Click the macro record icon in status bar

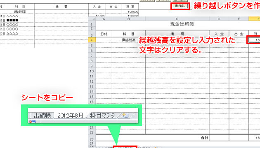click(x=32, y=122)
